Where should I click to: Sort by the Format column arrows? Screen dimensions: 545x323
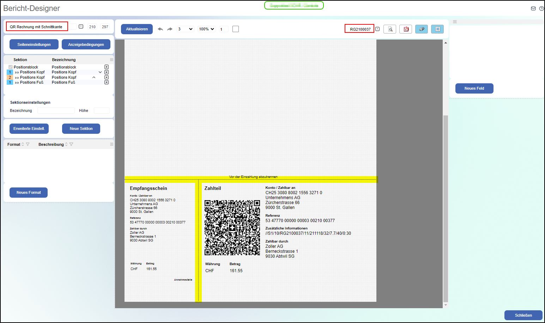point(23,144)
